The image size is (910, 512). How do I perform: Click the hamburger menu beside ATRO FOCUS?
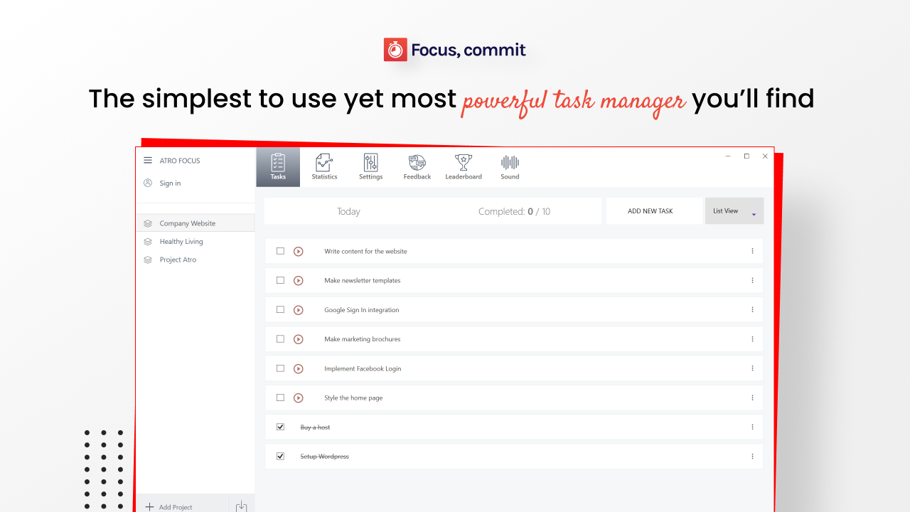pyautogui.click(x=148, y=161)
